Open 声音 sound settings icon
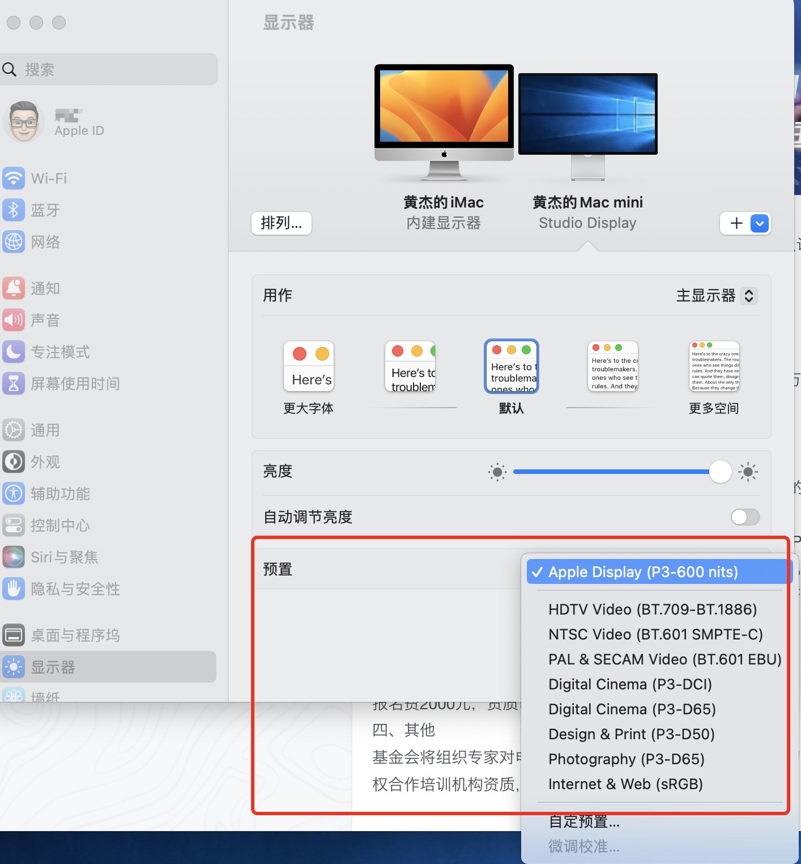Image resolution: width=801 pixels, height=864 pixels. [x=14, y=320]
